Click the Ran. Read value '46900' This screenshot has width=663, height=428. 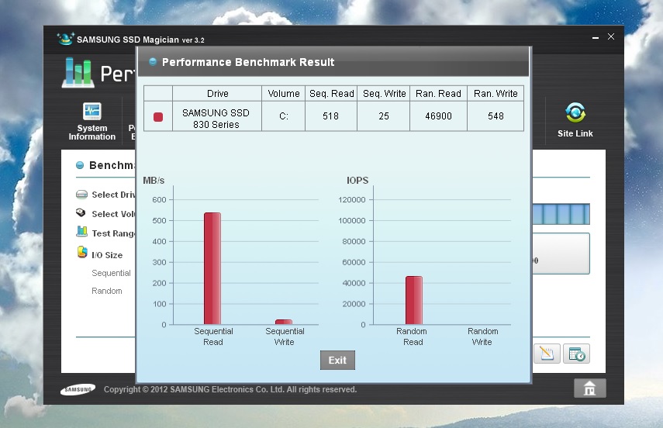point(438,116)
